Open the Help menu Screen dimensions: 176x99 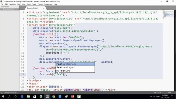click(56, 4)
